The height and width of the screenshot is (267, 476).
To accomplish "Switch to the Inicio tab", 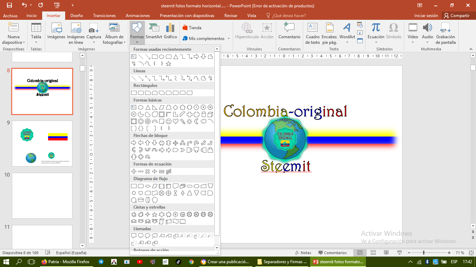I will [x=31, y=16].
